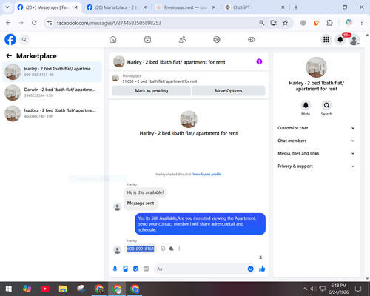Click the volume icon in system tray

click(313, 289)
